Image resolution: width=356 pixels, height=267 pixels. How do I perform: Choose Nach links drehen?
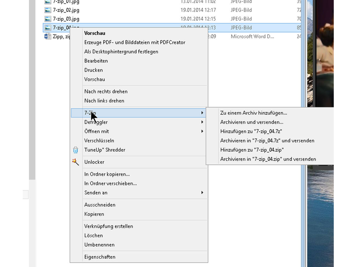104,101
